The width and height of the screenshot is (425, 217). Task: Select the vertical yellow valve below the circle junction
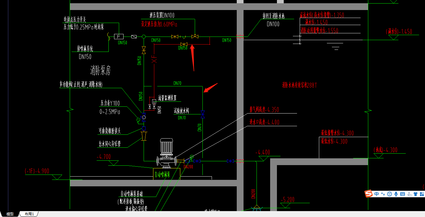click(144, 50)
